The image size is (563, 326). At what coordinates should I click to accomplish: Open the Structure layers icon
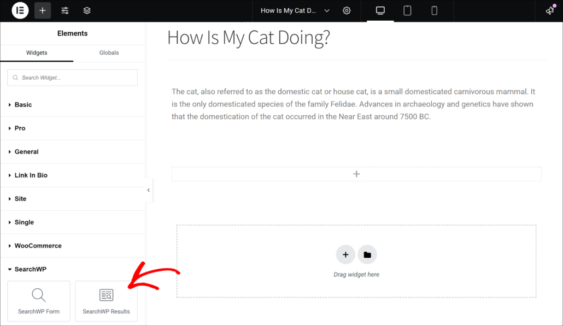point(87,10)
